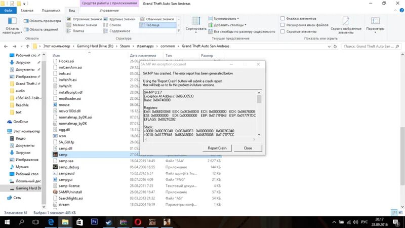Toggle Details pane (Область сведений)

coord(41,29)
